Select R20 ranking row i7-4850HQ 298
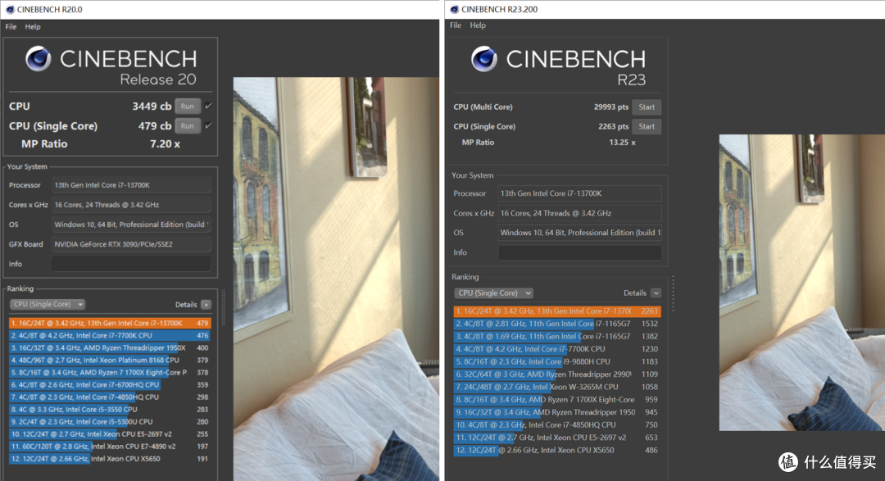Screen dimensions: 885x481 110,397
